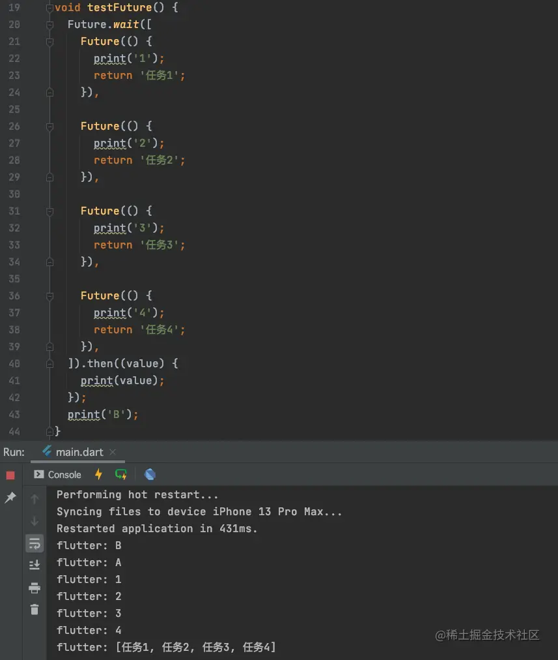
Task: Stop the running app with red square
Action: (10, 475)
